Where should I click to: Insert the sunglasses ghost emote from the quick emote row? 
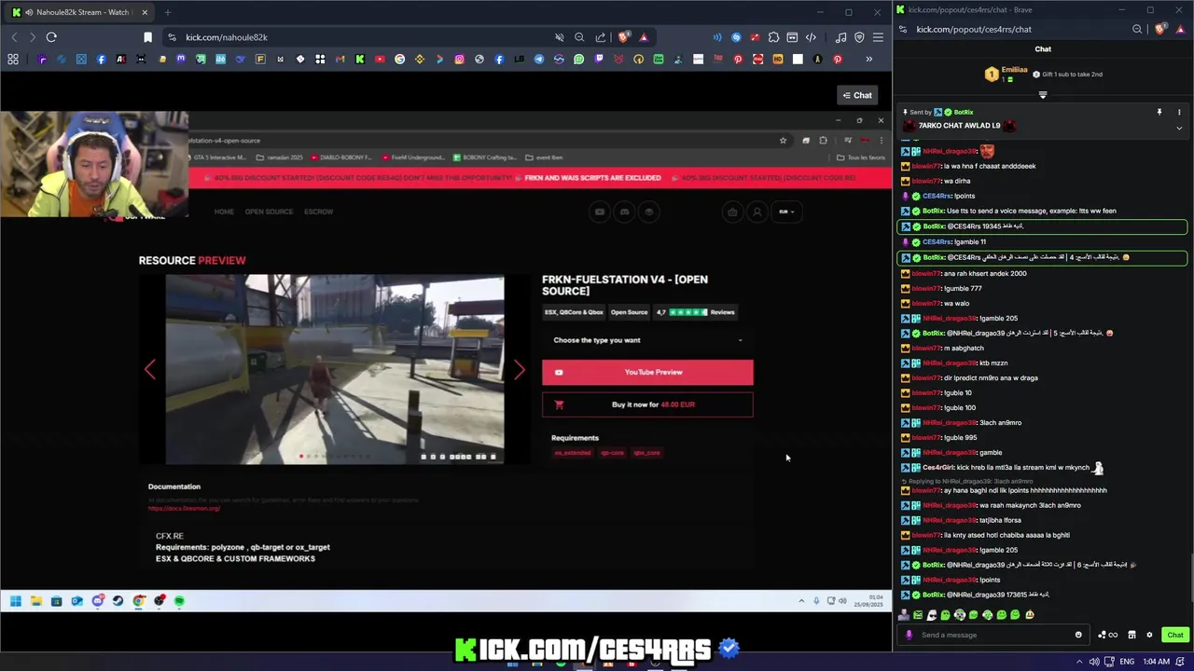931,614
